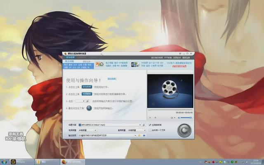Switch to the greyed second tab beside common questions
Viewport: 264px width, 165px height.
[x=87, y=61]
